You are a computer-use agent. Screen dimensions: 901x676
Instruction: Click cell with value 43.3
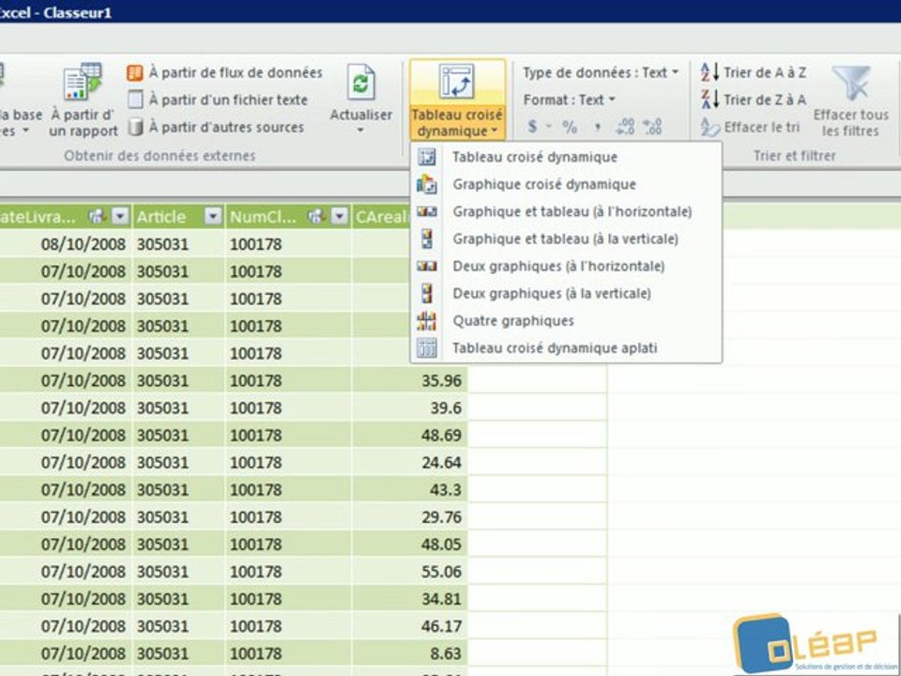(410, 490)
